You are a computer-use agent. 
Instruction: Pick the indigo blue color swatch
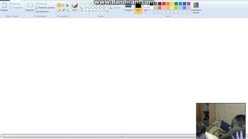tap(184, 4)
